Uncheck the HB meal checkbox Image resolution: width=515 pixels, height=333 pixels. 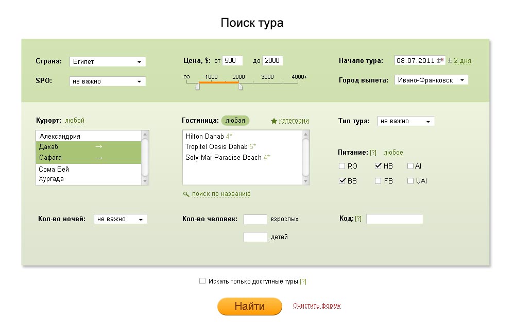click(378, 166)
